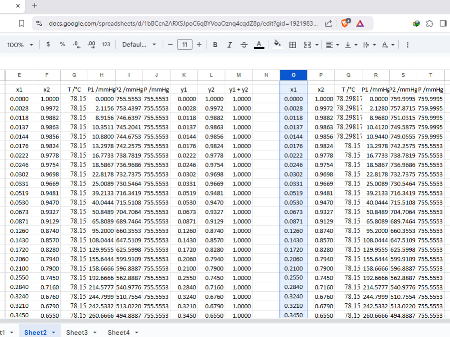Open more number formats (123)

click(x=106, y=44)
